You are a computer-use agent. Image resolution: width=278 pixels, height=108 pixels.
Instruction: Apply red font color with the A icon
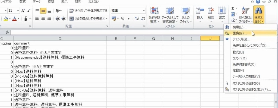[15, 18]
